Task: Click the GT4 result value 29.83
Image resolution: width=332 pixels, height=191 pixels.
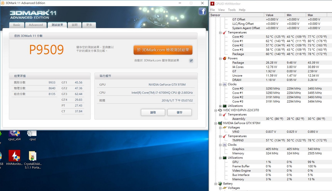Action: pyautogui.click(x=78, y=100)
